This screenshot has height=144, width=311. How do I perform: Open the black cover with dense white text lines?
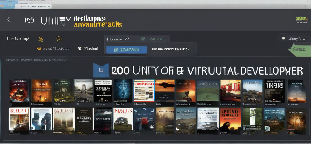(103, 91)
